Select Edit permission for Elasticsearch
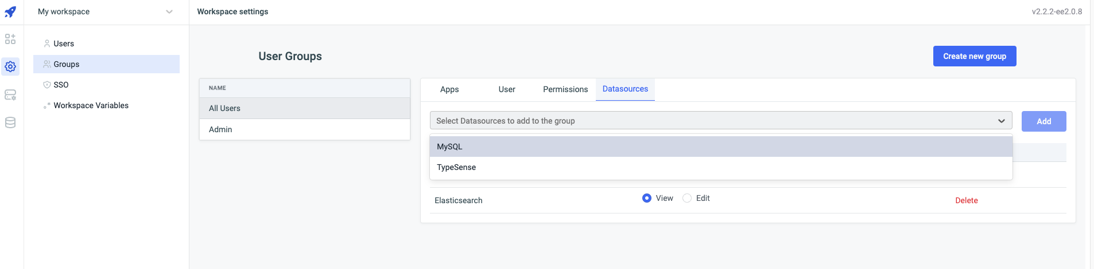The height and width of the screenshot is (269, 1094). coord(687,198)
